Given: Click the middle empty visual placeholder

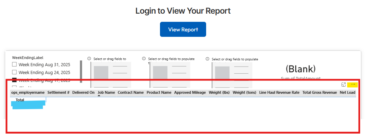Looking at the screenshot, I should 170,75.
